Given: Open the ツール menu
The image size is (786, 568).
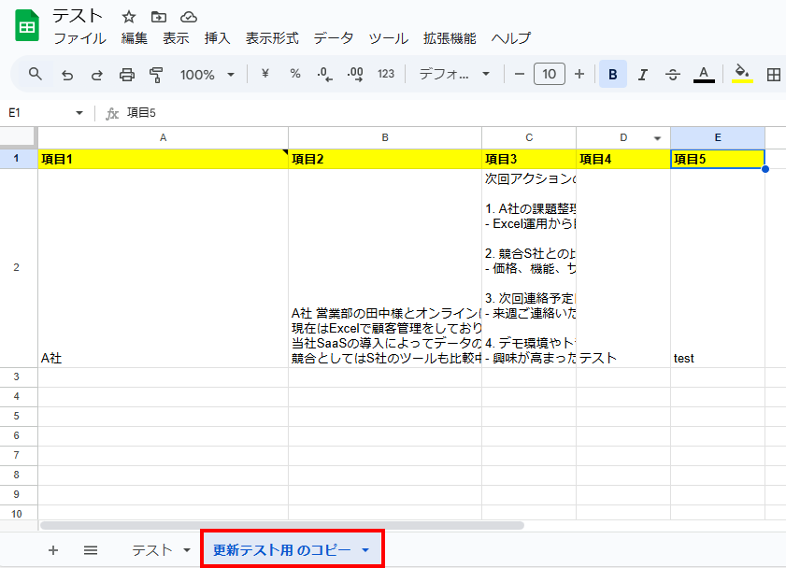Looking at the screenshot, I should tap(388, 38).
